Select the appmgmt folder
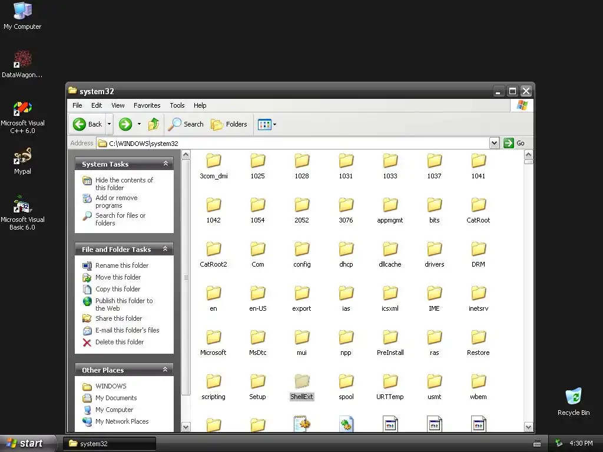Screen dimensions: 603x452 (390, 211)
